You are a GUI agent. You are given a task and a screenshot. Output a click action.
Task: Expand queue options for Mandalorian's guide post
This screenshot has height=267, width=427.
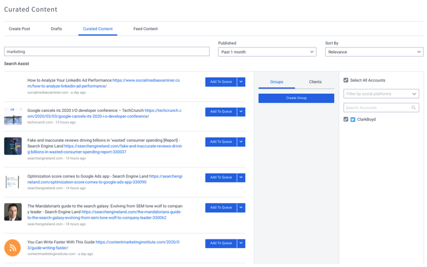click(x=241, y=208)
